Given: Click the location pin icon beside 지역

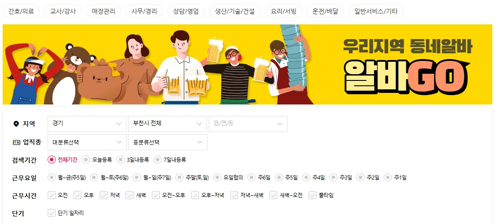Looking at the screenshot, I should (16, 124).
